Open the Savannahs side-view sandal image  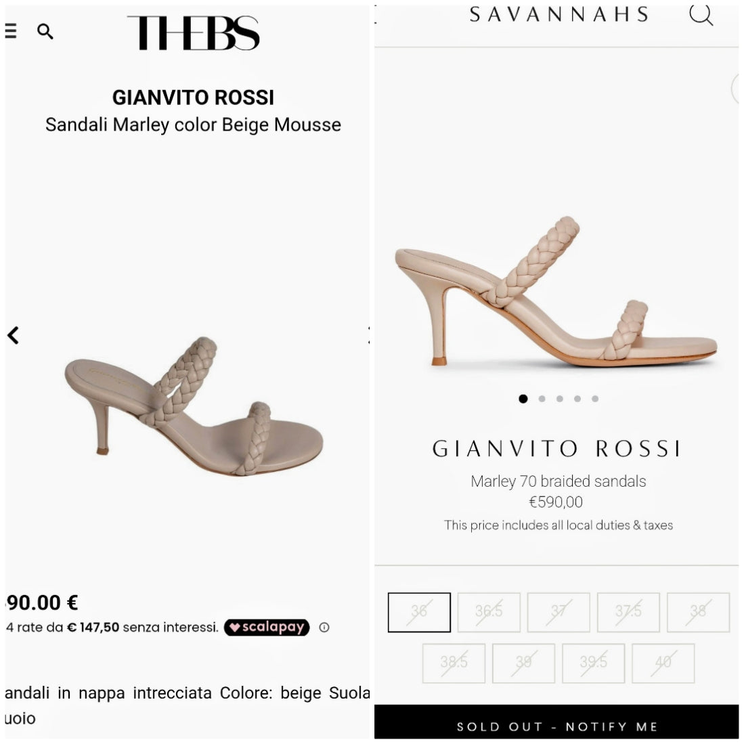point(556,293)
